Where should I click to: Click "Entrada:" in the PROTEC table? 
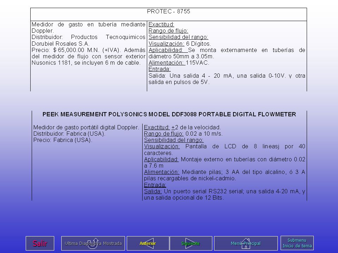[x=159, y=69]
